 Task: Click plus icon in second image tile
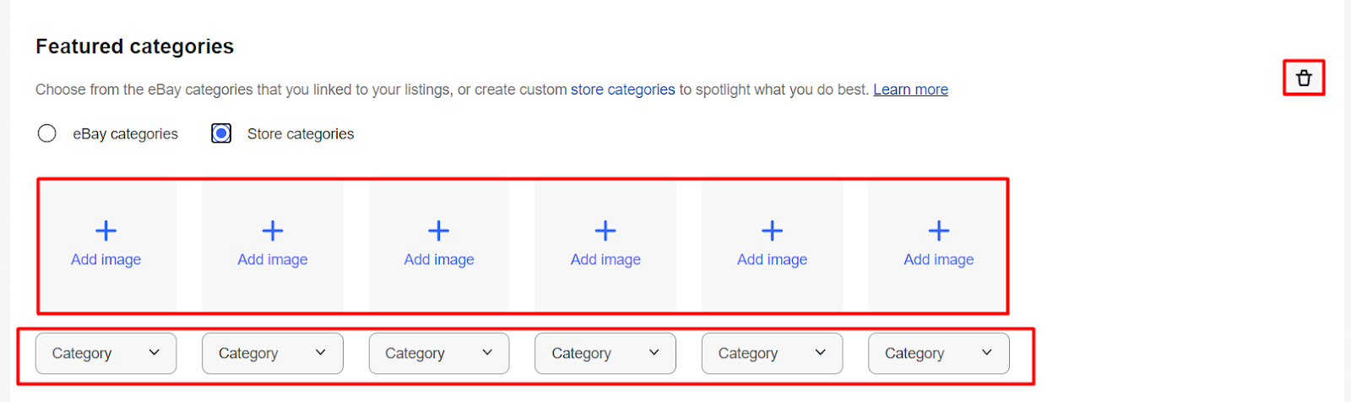[x=273, y=231]
